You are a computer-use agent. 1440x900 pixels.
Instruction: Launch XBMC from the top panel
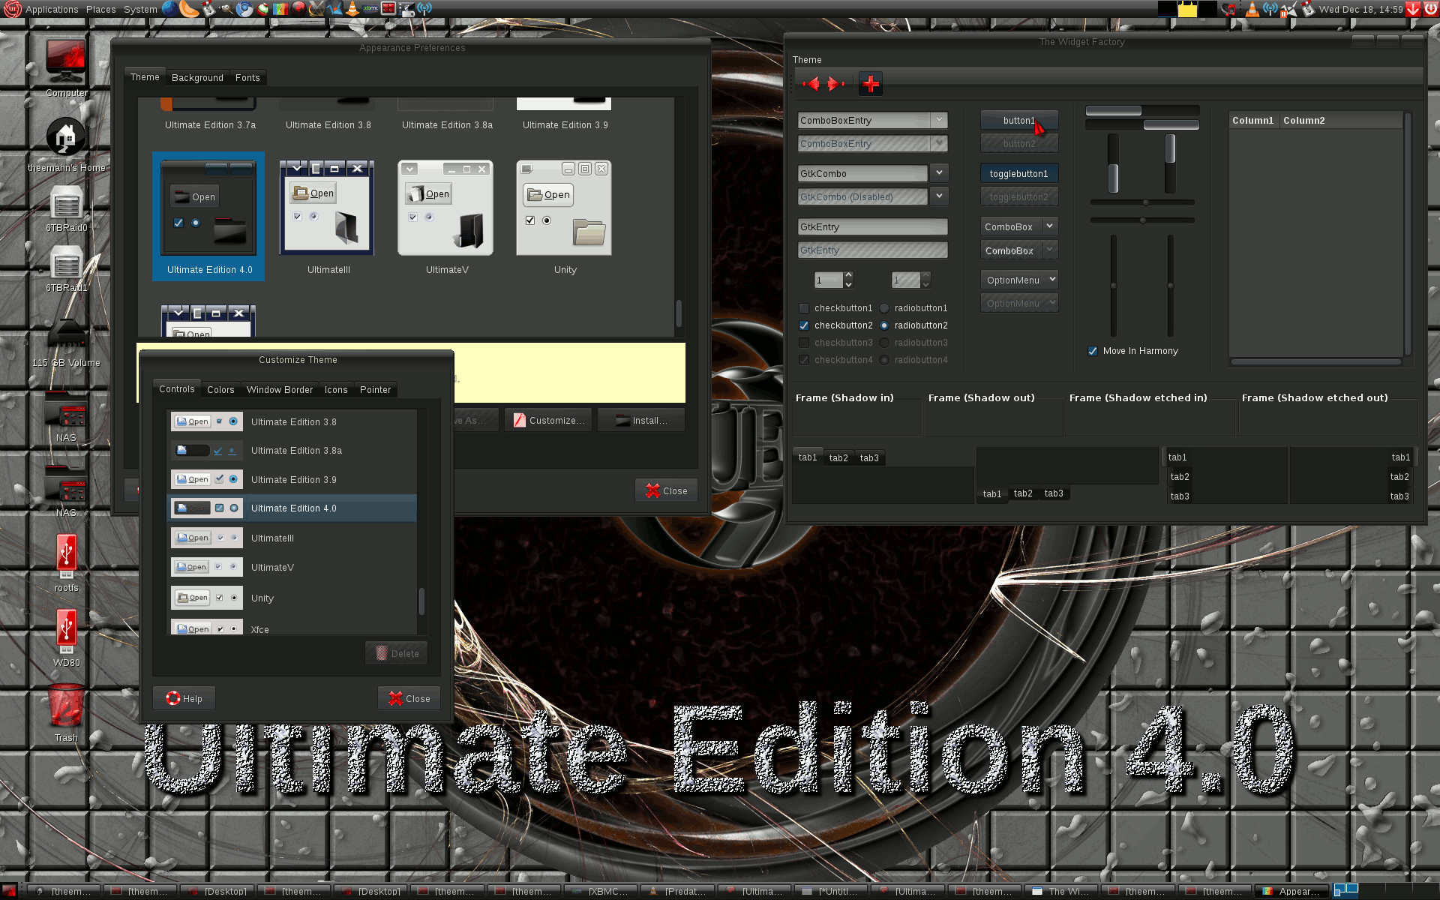370,9
